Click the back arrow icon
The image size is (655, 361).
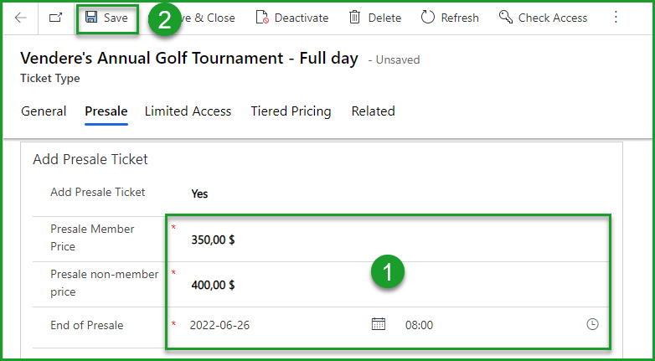(21, 18)
